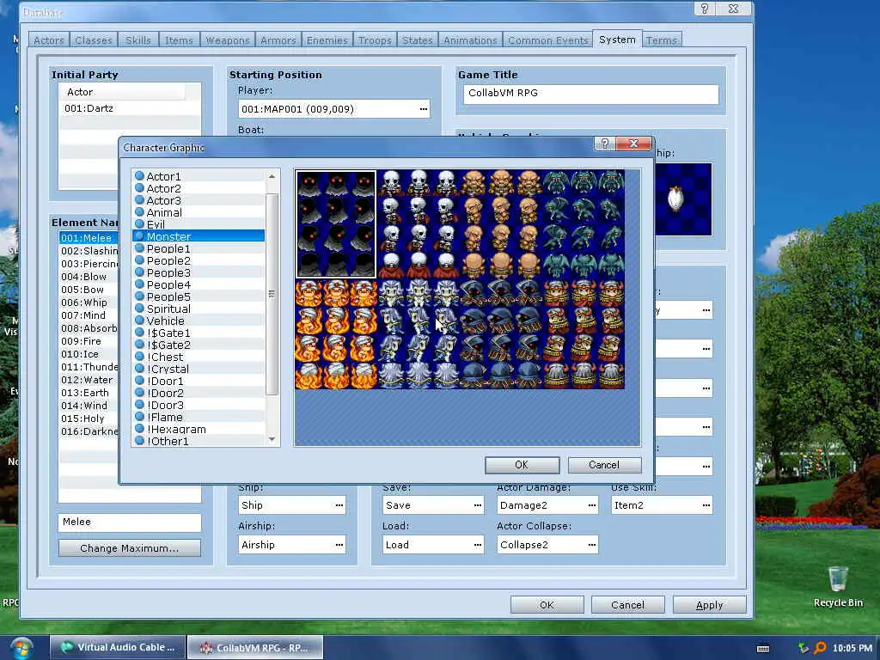Switch to the Weapons tab
The width and height of the screenshot is (880, 660).
point(227,40)
